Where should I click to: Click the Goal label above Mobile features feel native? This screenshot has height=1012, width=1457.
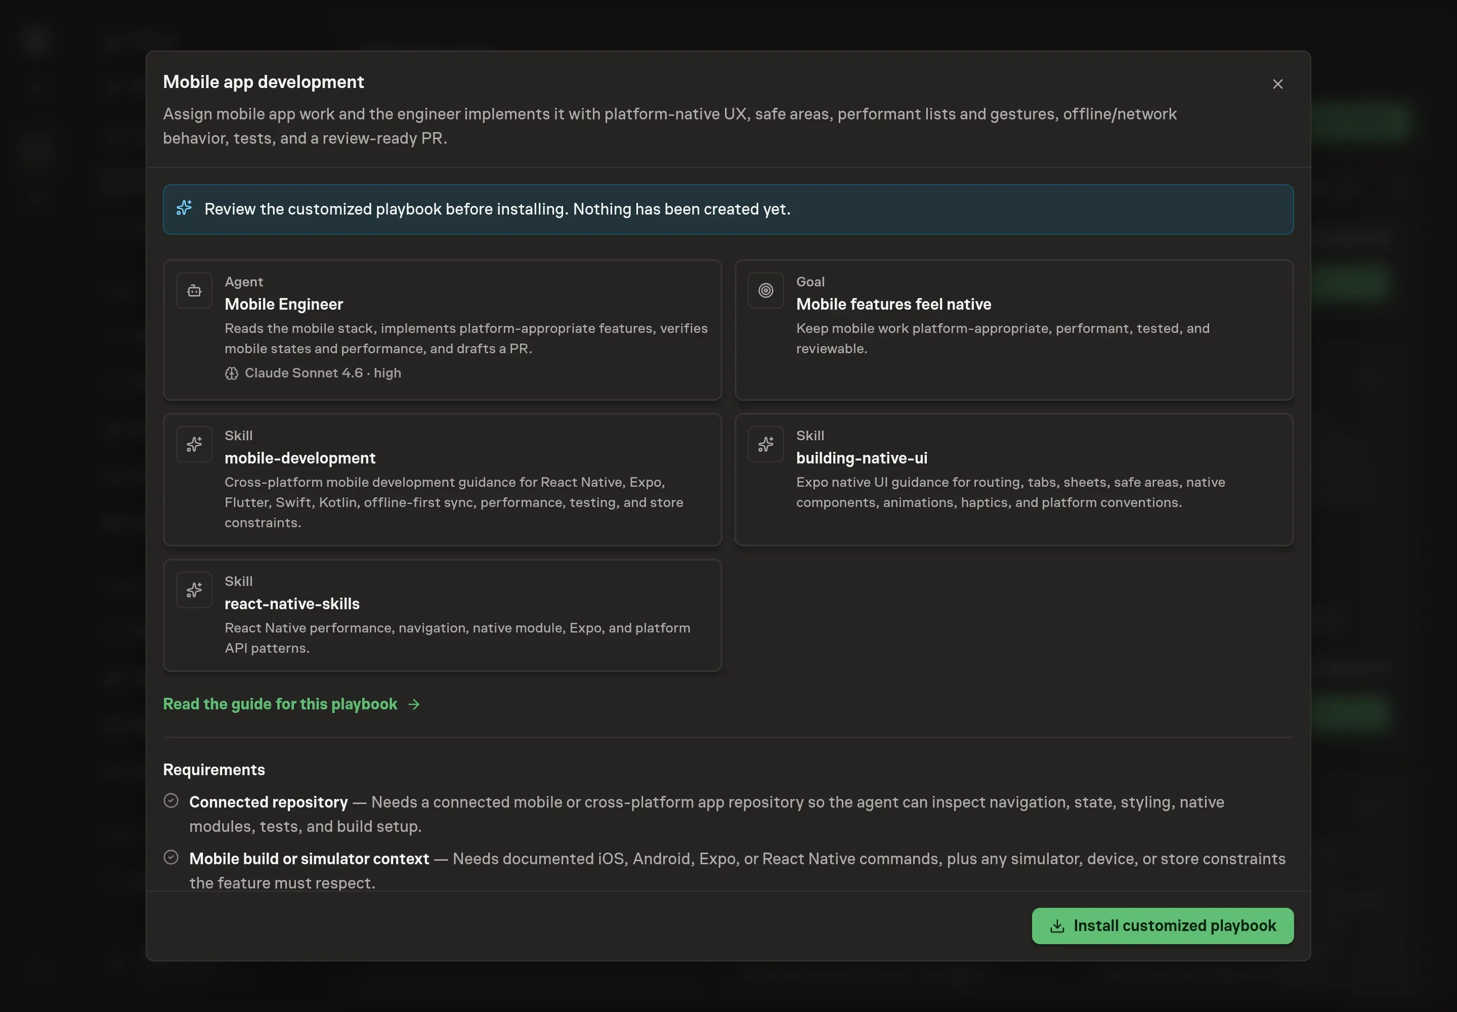[x=810, y=281]
